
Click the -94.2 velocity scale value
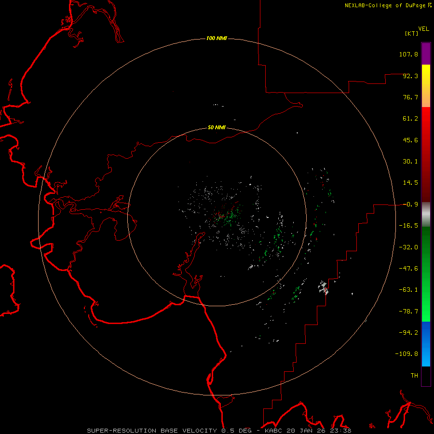[x=408, y=333]
